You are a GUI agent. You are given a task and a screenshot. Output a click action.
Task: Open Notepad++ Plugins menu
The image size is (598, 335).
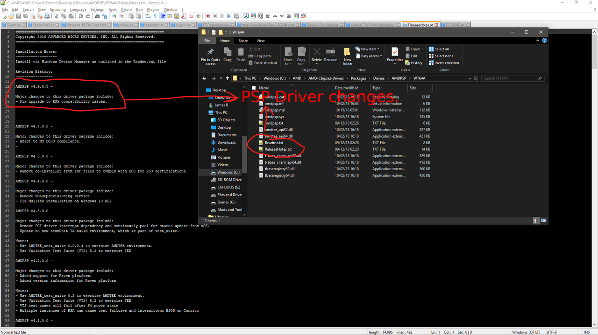coord(153,9)
